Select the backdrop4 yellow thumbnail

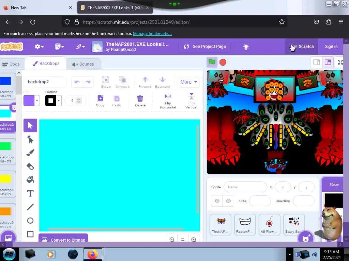pyautogui.click(x=7, y=184)
